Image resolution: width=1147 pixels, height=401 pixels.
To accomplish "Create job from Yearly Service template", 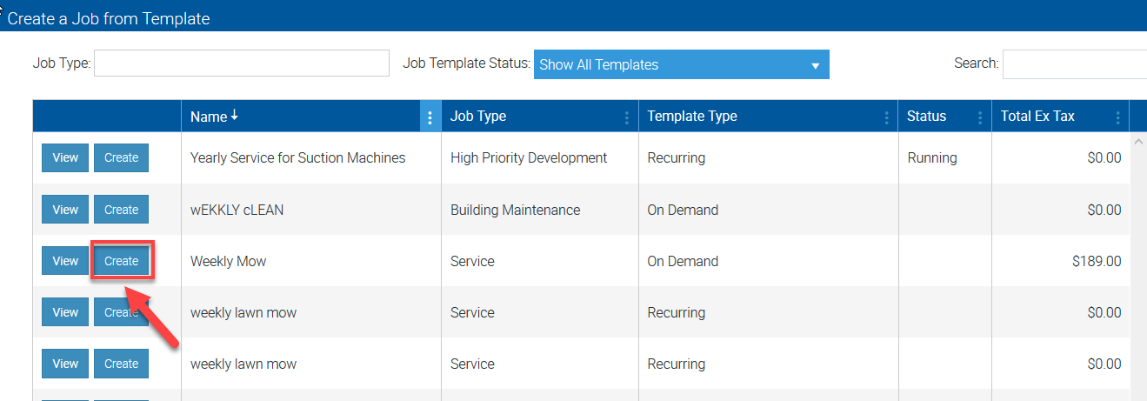I will 121,158.
